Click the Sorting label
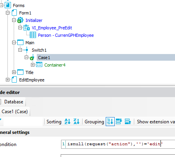 54,122
